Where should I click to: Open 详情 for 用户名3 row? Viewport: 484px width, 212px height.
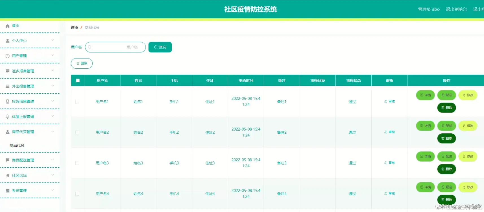(425, 157)
